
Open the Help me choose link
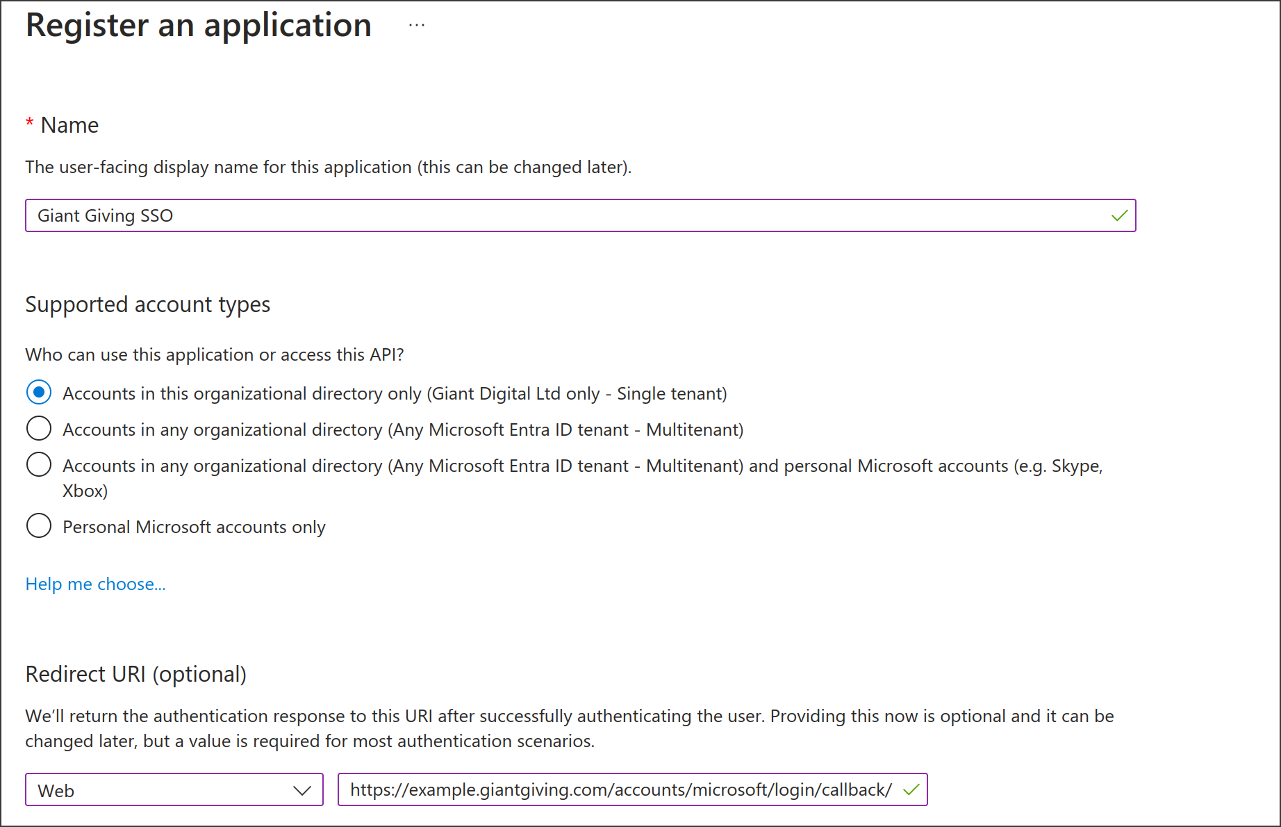(x=95, y=584)
